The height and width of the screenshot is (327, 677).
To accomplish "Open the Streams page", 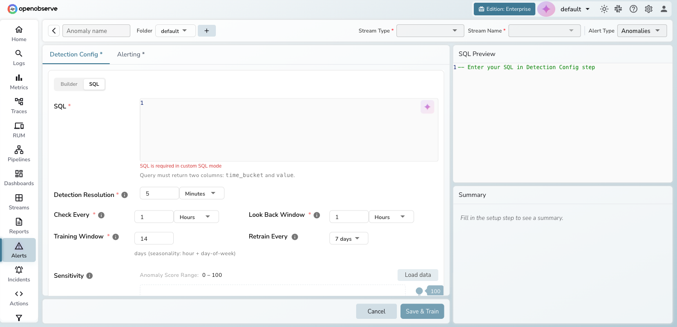I will point(19,201).
